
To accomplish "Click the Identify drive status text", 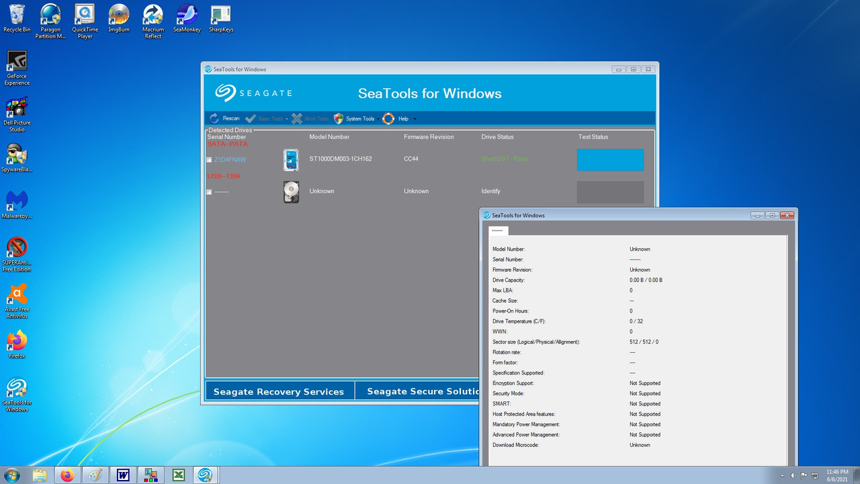I will [490, 192].
